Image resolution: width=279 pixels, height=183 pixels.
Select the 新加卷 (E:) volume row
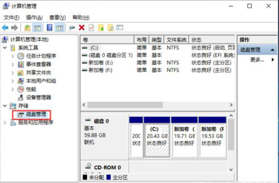point(158,63)
